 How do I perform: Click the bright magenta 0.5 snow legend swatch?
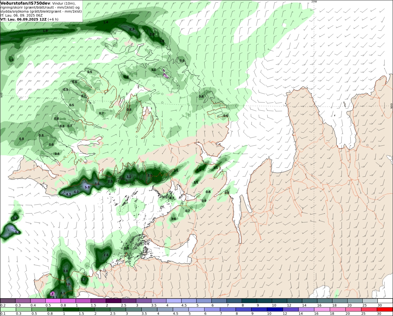53,301
